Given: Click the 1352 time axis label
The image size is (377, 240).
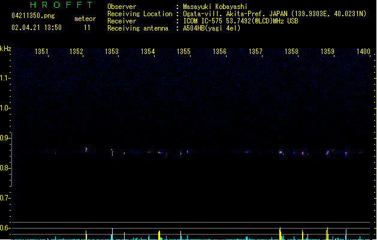Looking at the screenshot, I should coord(76,52).
